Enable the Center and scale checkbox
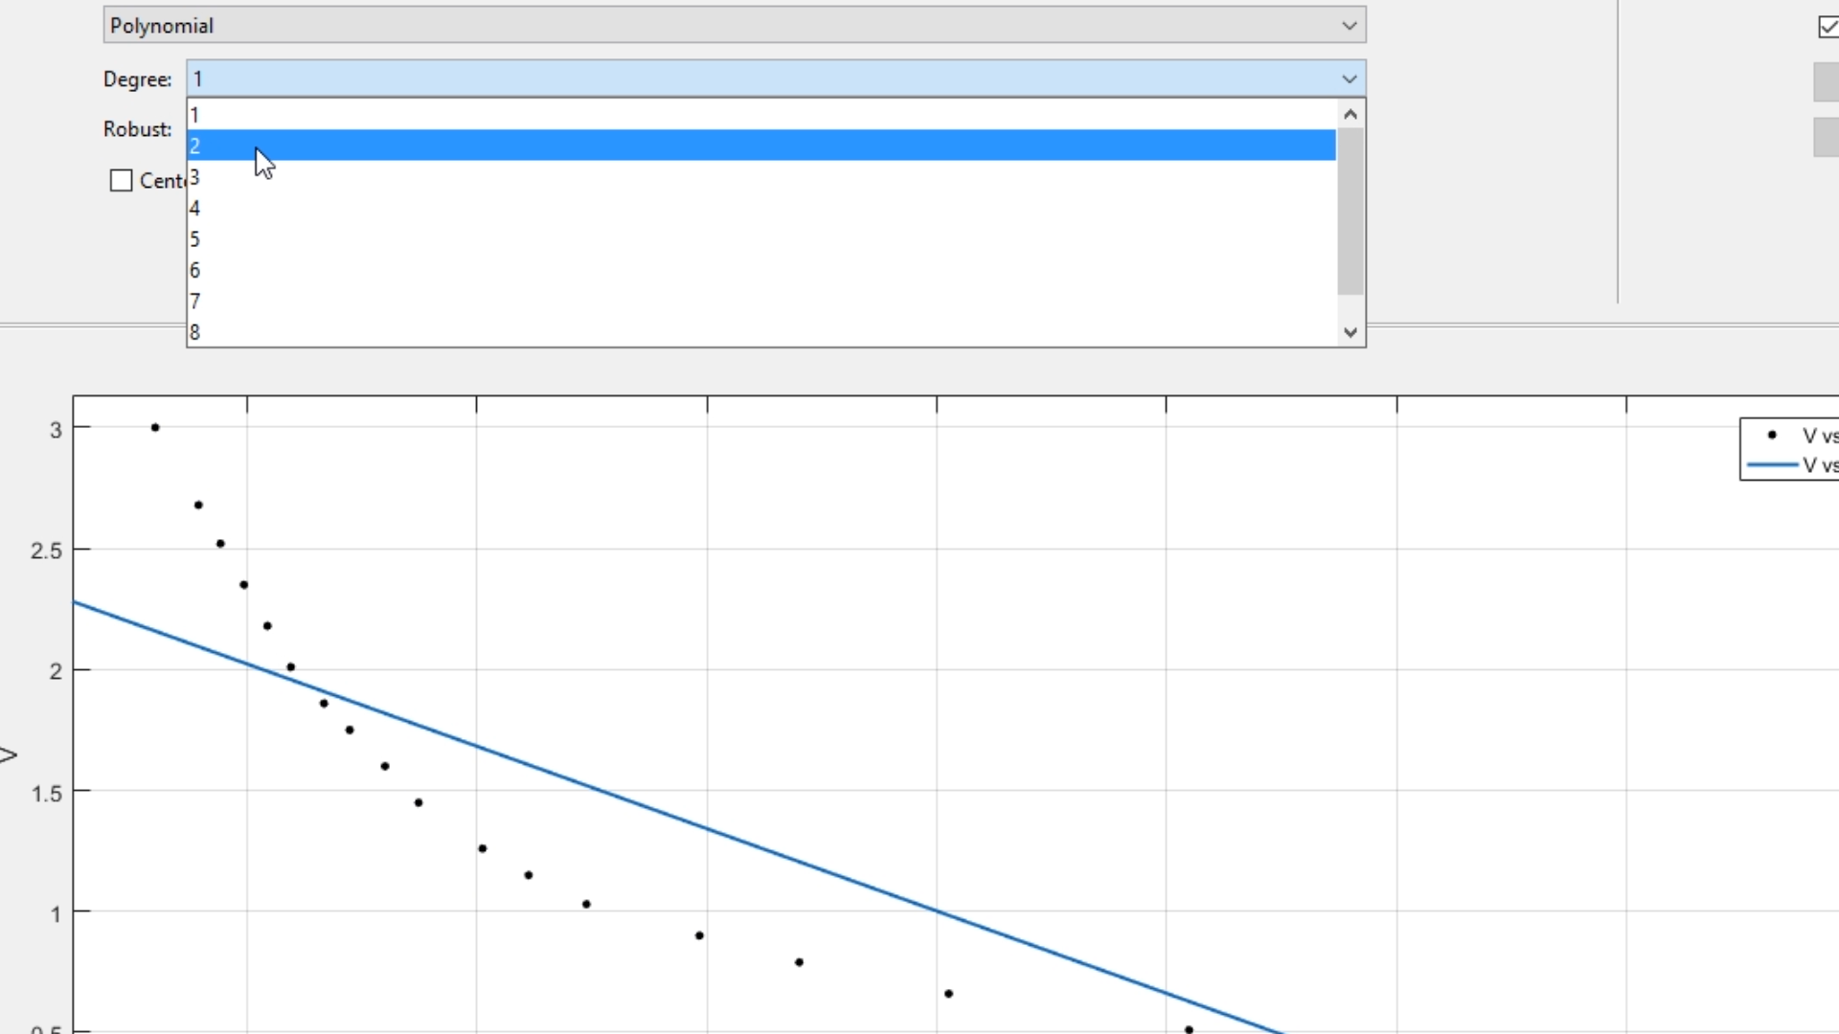The width and height of the screenshot is (1839, 1034). [x=121, y=181]
